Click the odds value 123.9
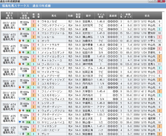166x136 pixels. [x=128, y=64]
